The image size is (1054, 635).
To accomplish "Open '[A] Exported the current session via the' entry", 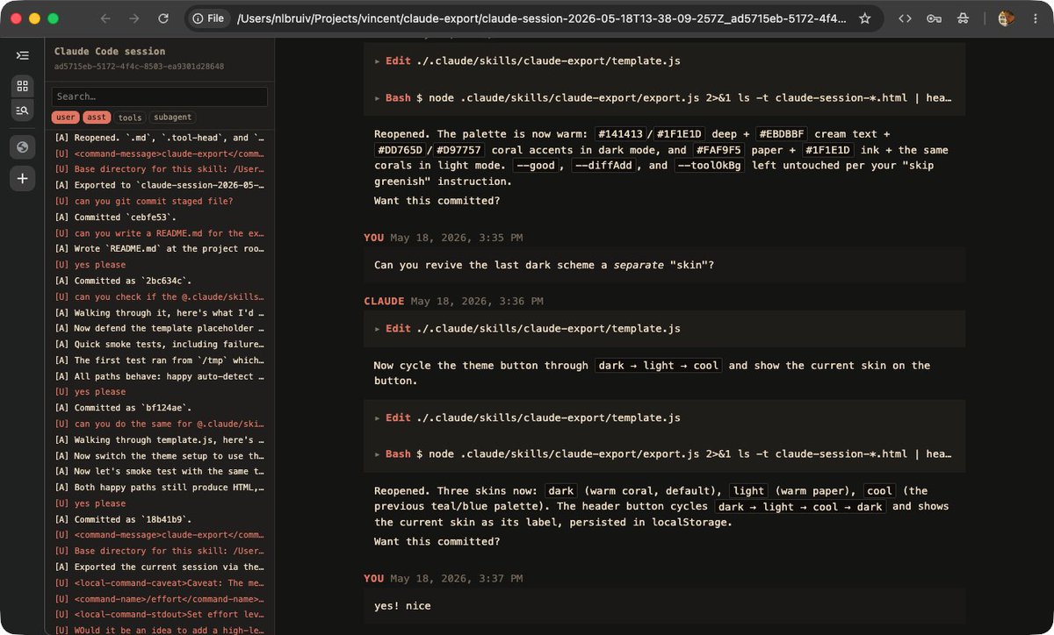I will (160, 567).
